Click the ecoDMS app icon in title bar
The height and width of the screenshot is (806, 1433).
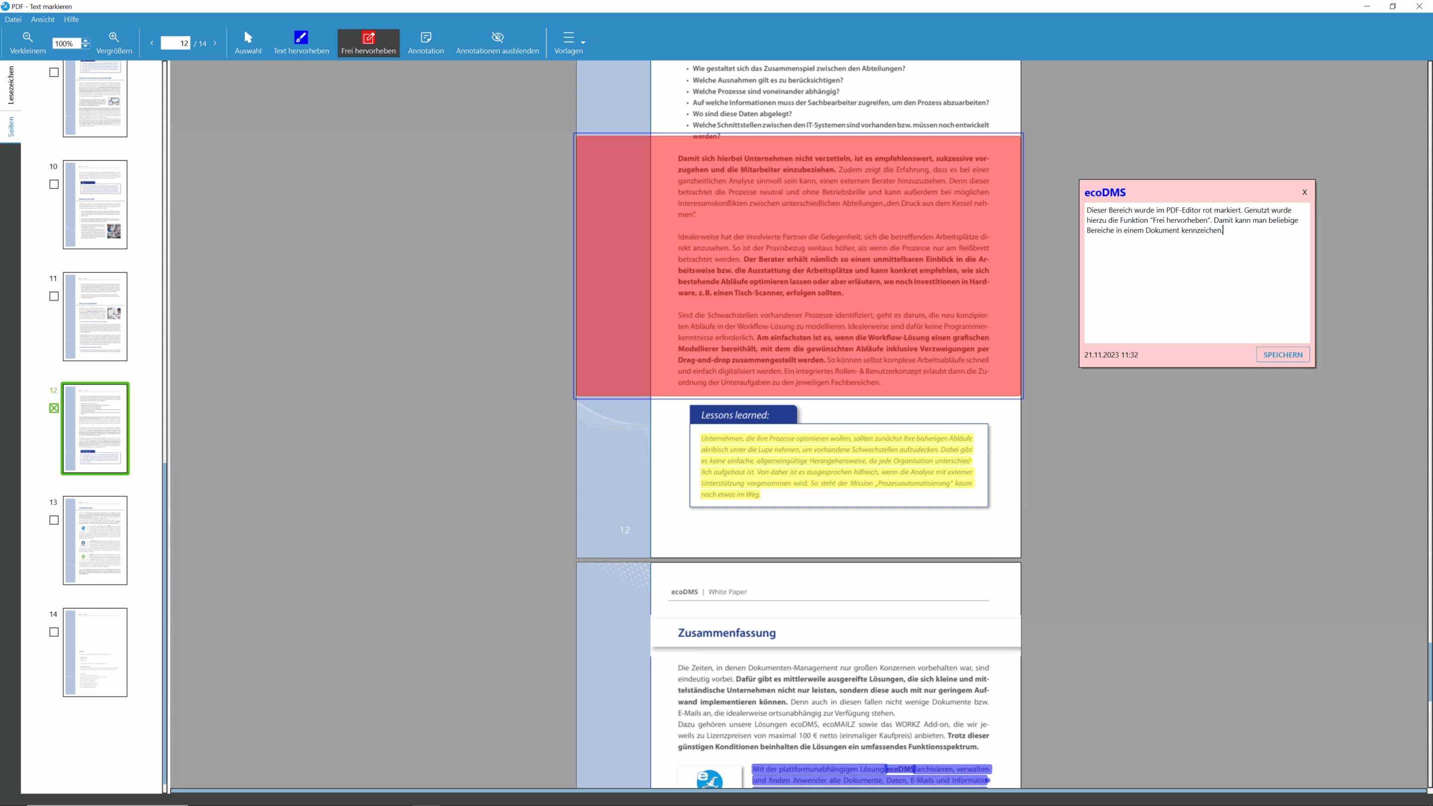click(x=5, y=6)
